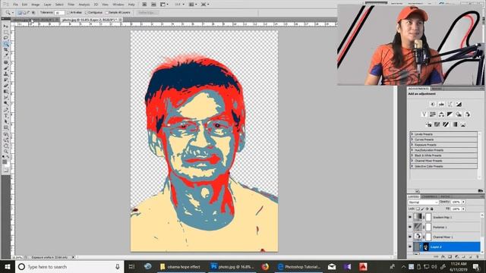Image resolution: width=486 pixels, height=273 pixels.
Task: Add a Posterize adjustment
Action: click(x=437, y=124)
